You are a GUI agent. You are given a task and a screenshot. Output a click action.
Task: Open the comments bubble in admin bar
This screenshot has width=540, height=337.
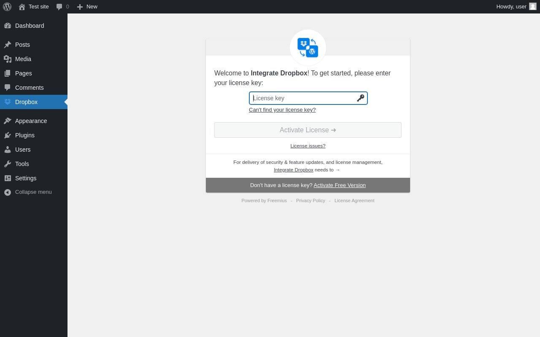tap(63, 7)
